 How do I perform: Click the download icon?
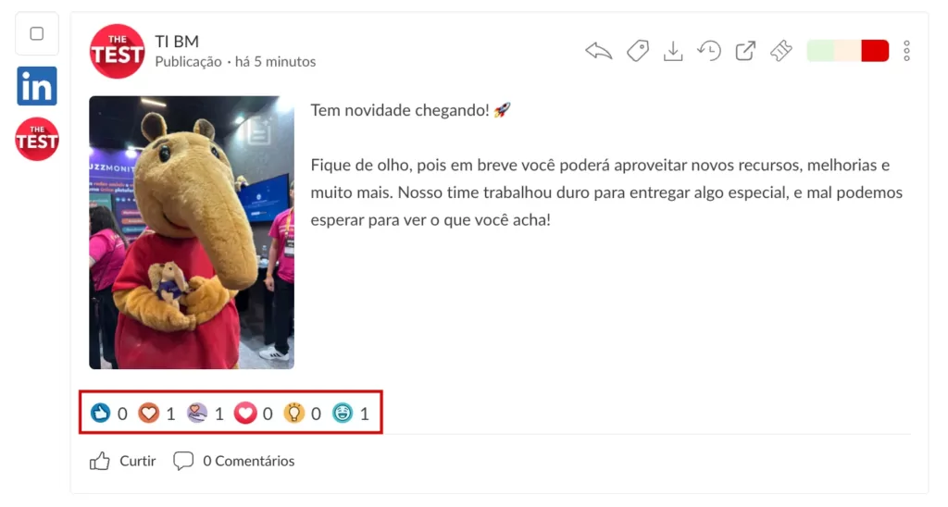tap(673, 51)
